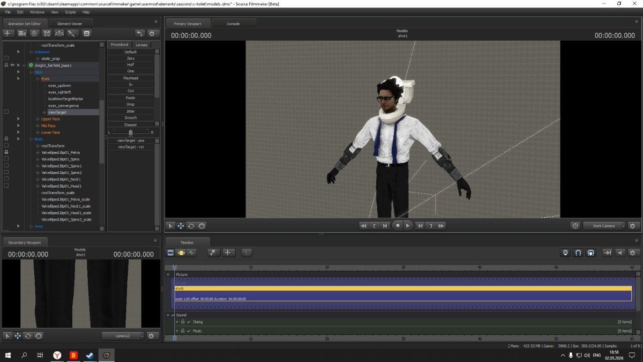
Task: Apply the Zero procedural preset
Action: click(x=131, y=58)
